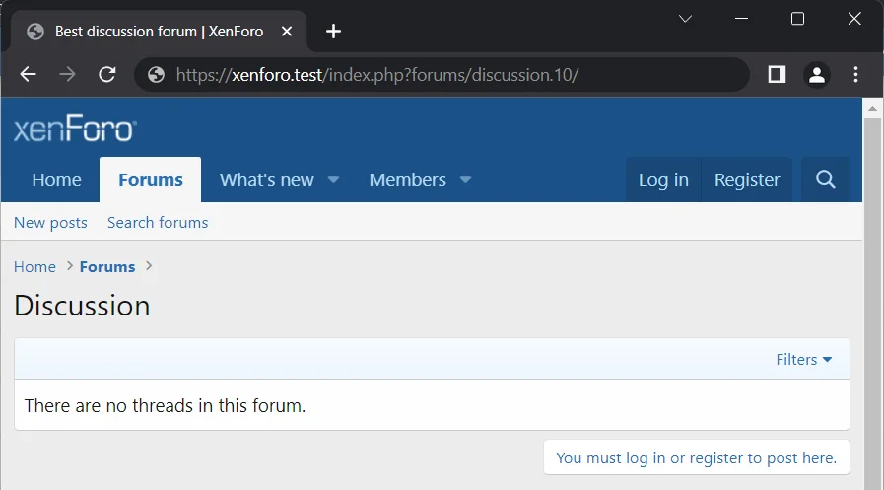Close the Best discussion forum tab
The height and width of the screenshot is (490, 884).
tap(287, 32)
